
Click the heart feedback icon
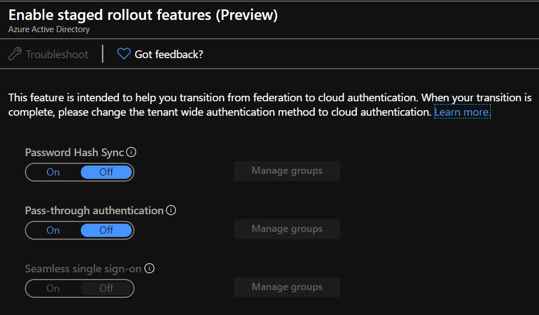123,54
